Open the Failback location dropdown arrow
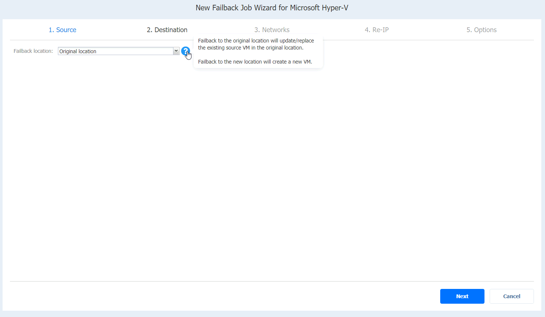The image size is (545, 317). [176, 51]
